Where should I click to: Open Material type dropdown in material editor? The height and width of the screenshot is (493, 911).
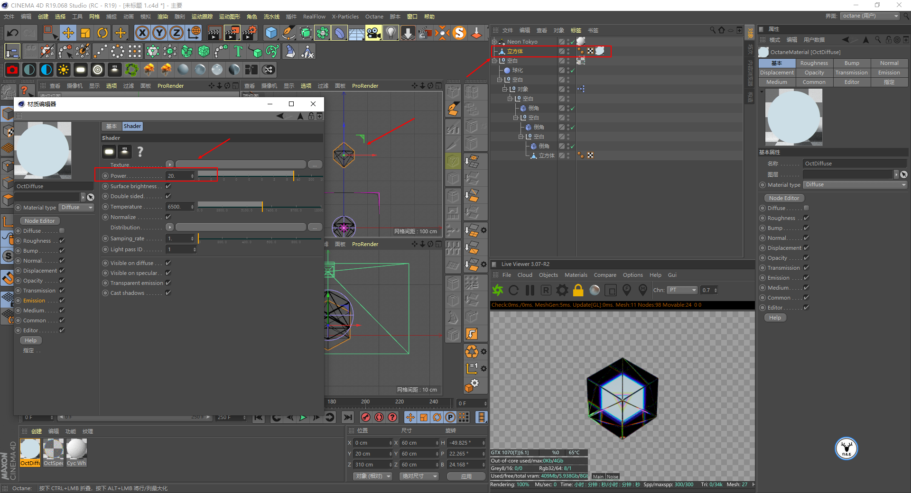tap(77, 208)
